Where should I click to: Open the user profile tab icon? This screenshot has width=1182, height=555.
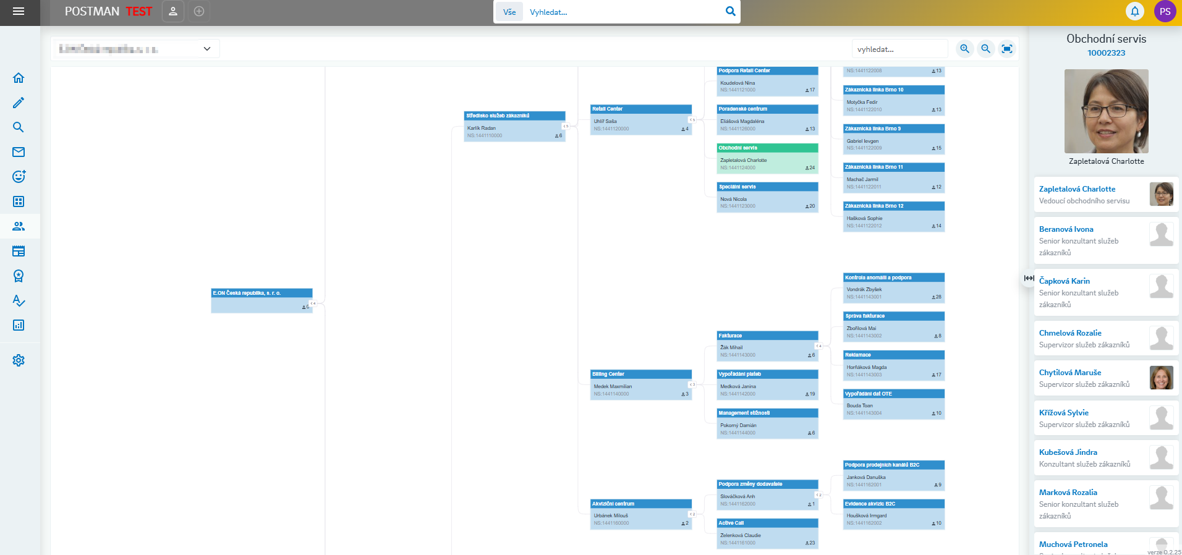point(173,11)
